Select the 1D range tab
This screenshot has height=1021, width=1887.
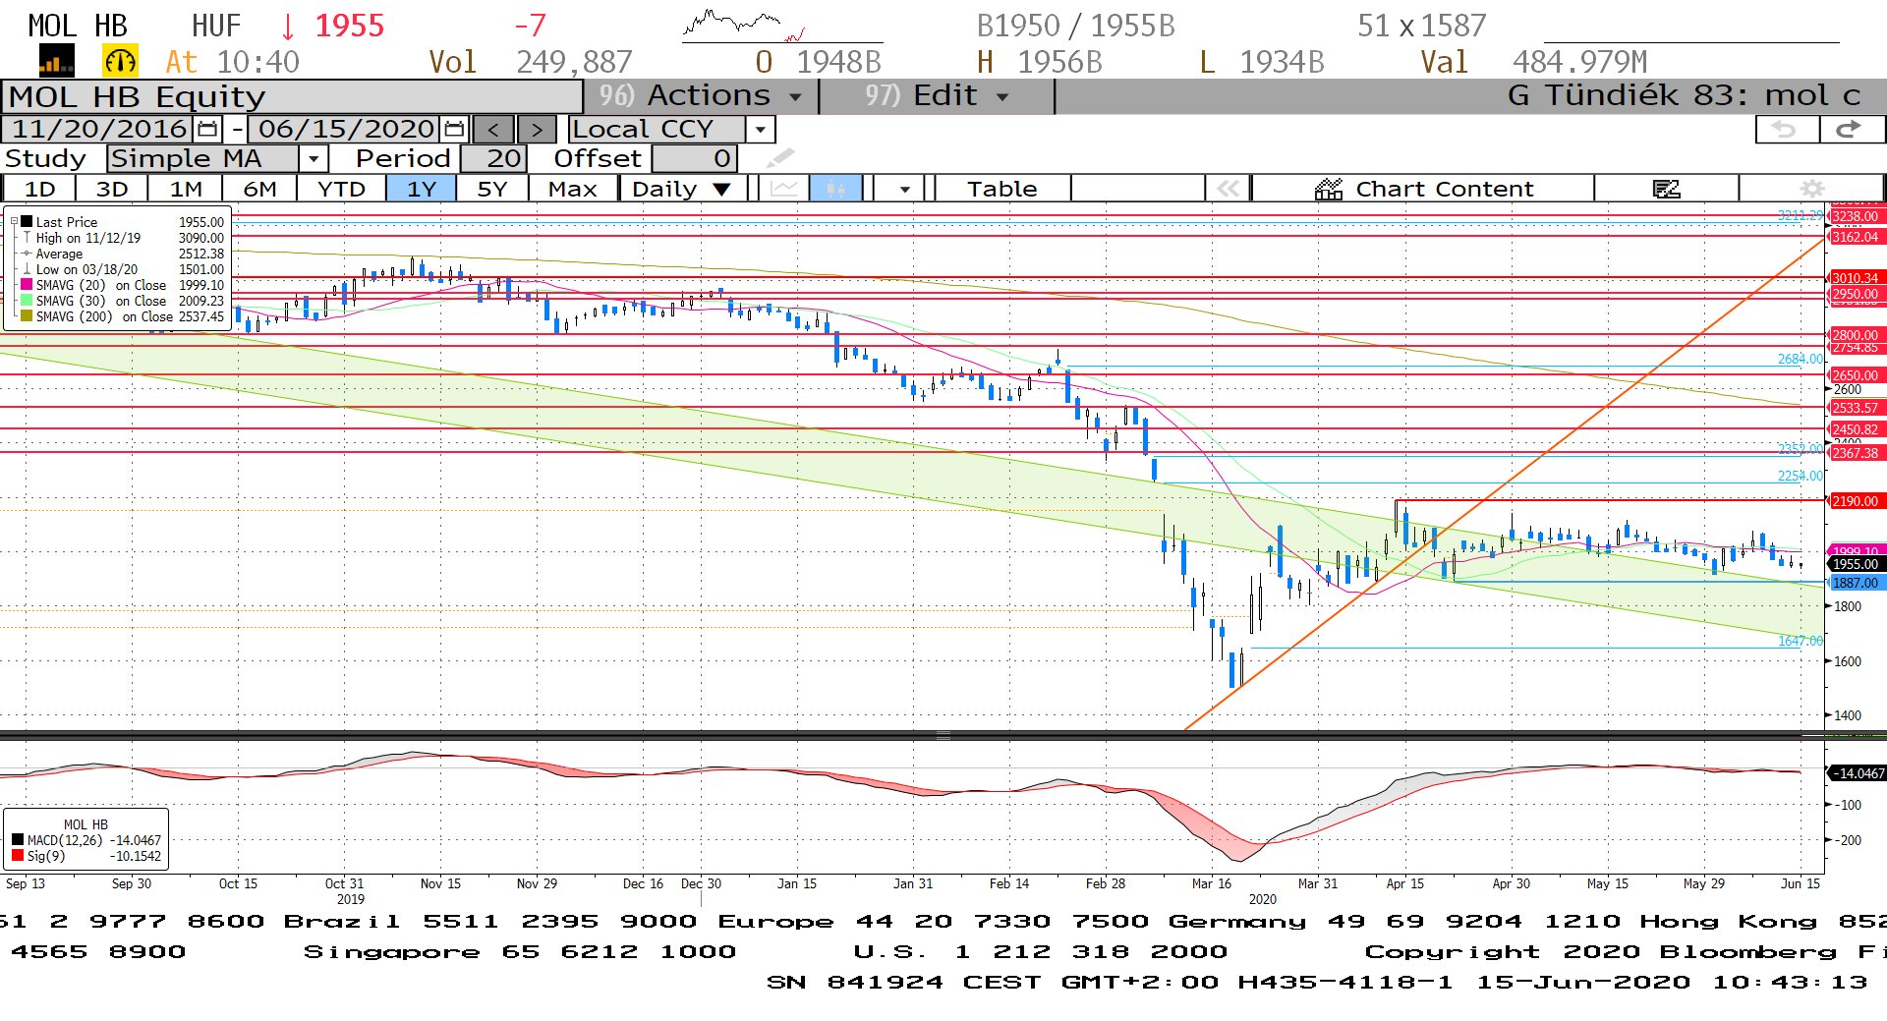39,189
